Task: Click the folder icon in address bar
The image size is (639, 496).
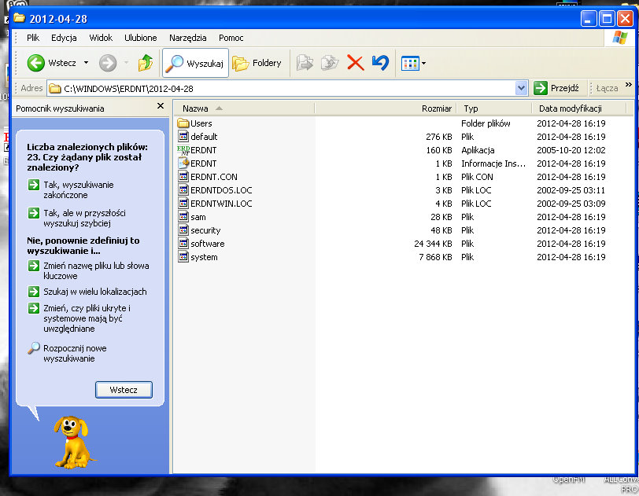Action: 55,88
